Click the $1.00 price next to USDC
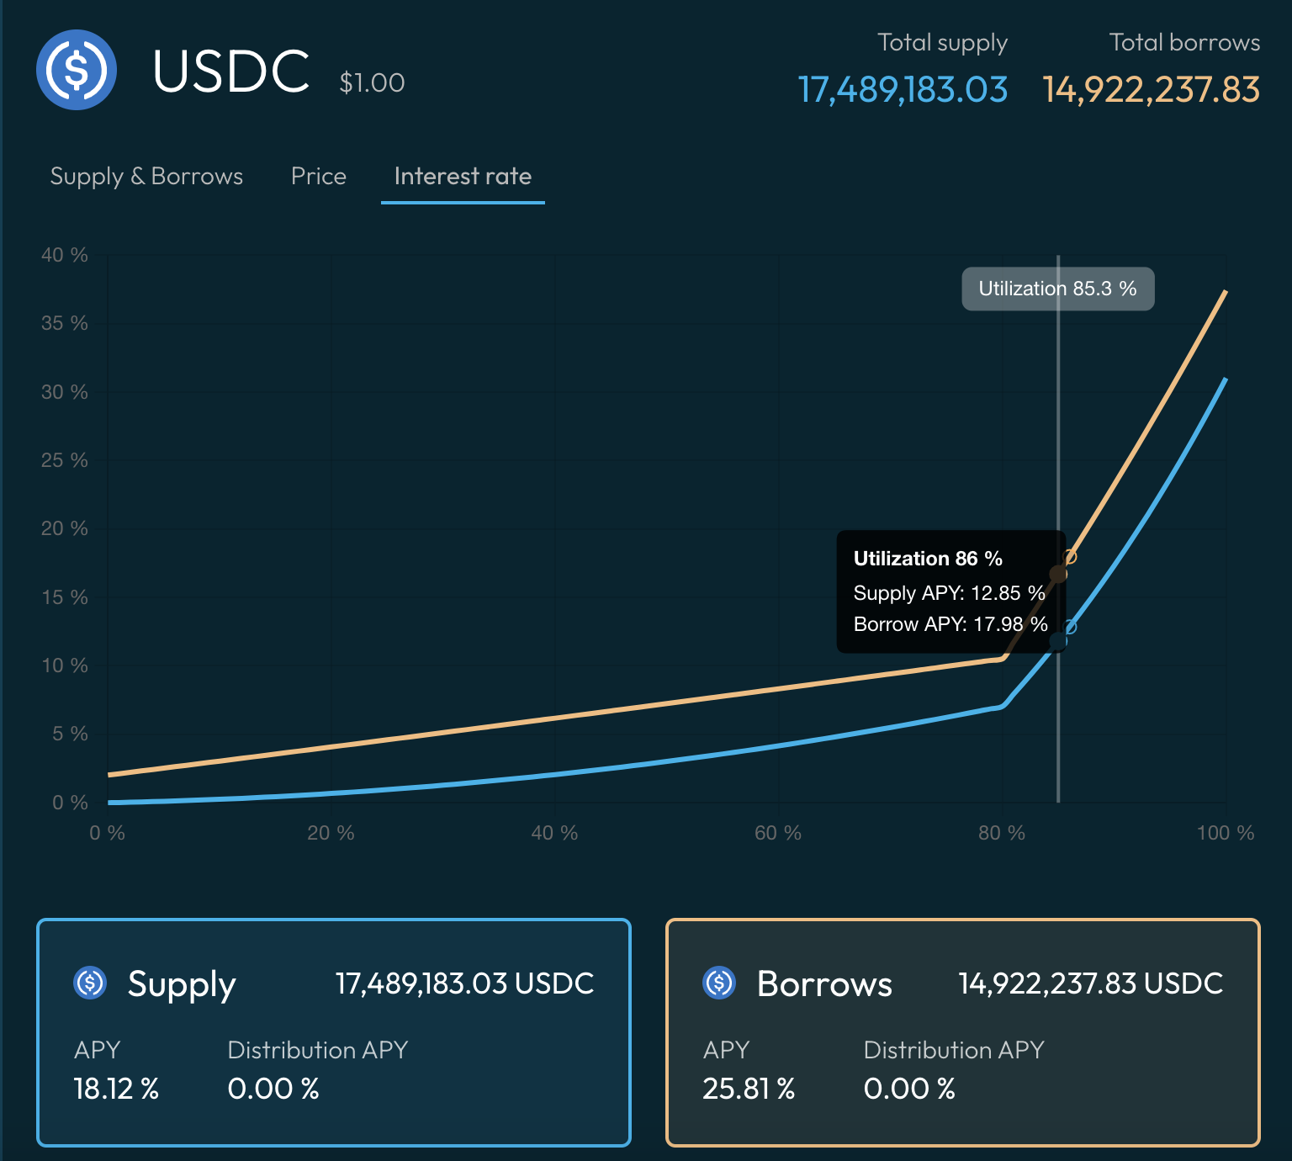This screenshot has width=1292, height=1161. [372, 82]
